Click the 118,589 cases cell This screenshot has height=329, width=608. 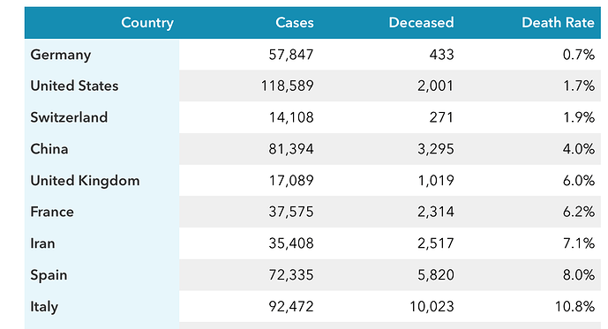point(288,86)
